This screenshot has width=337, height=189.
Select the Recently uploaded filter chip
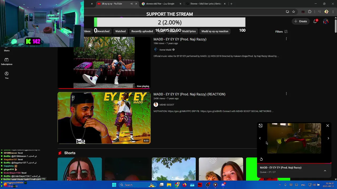(142, 31)
